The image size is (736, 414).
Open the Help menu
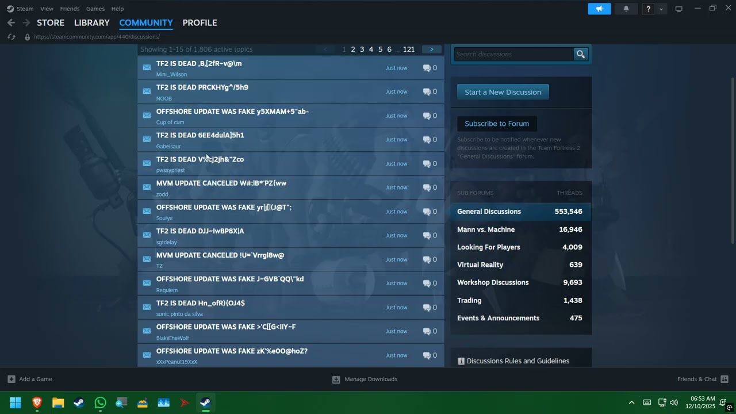point(117,9)
